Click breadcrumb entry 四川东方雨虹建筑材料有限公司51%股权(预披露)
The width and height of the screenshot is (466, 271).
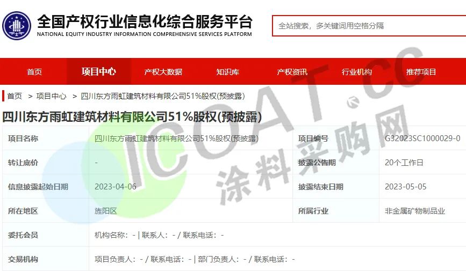(x=163, y=96)
